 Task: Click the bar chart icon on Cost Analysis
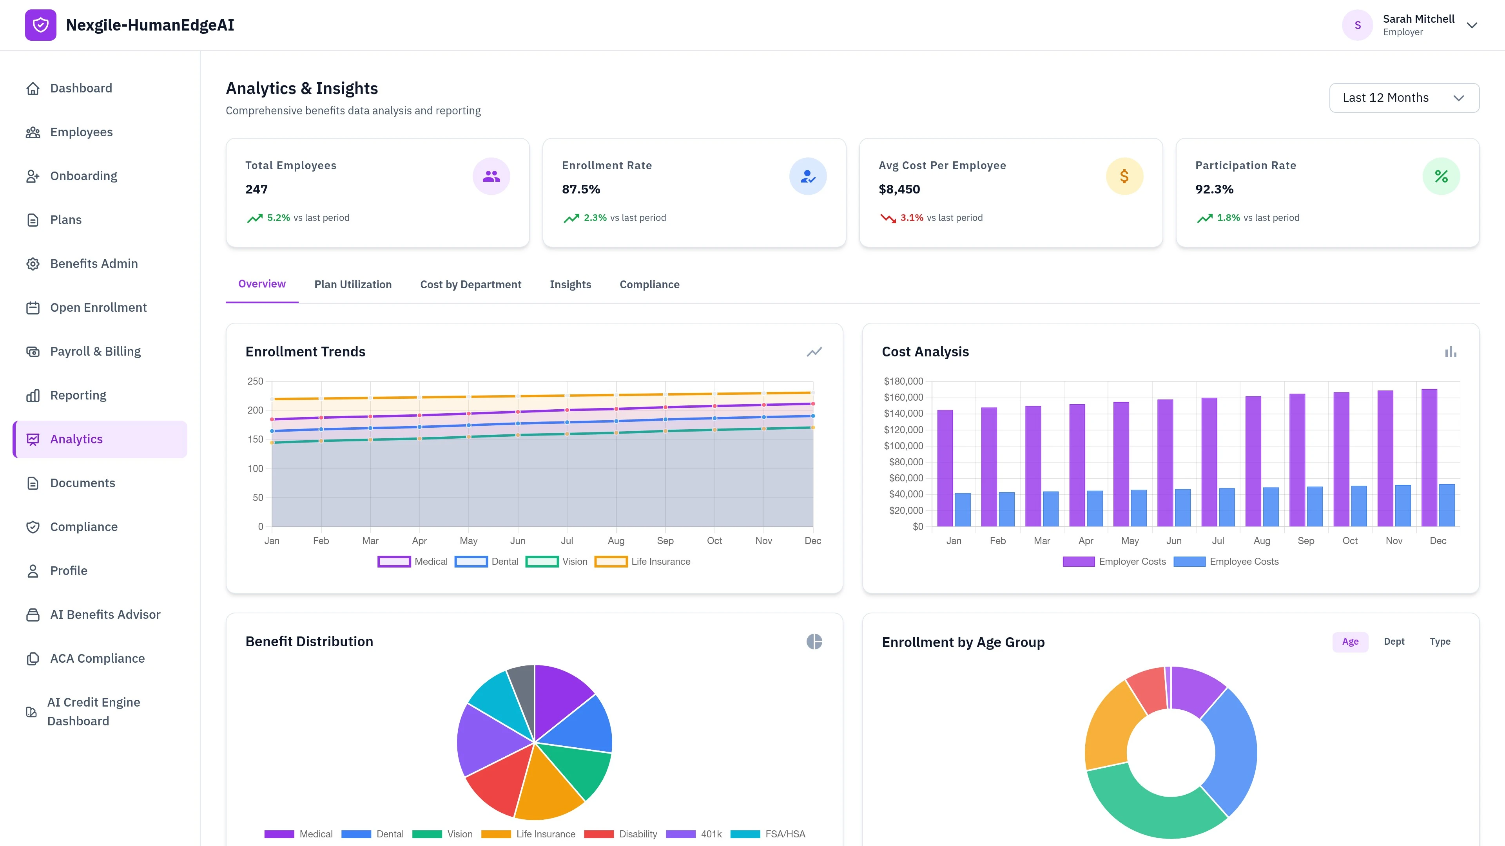[x=1451, y=351]
